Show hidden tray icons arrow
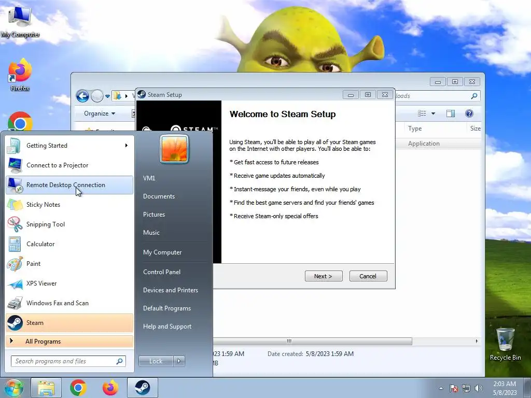 tap(441, 388)
